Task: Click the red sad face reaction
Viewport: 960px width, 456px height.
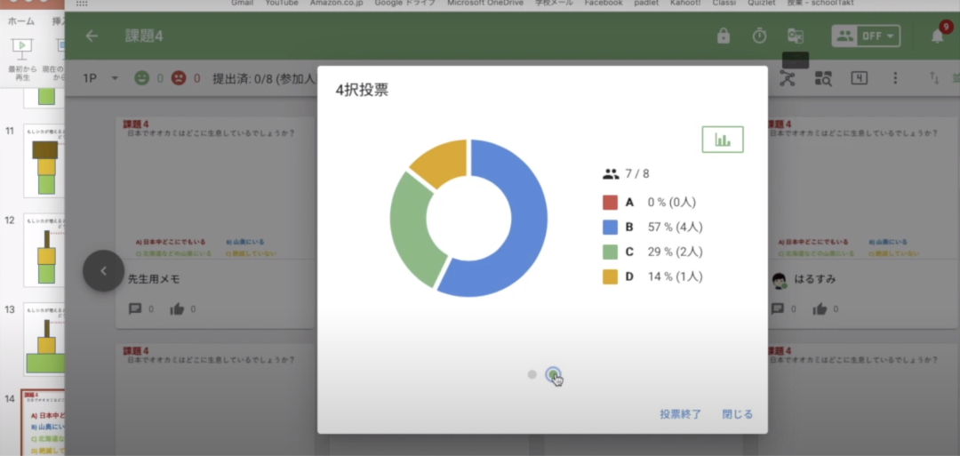Action: pos(179,78)
